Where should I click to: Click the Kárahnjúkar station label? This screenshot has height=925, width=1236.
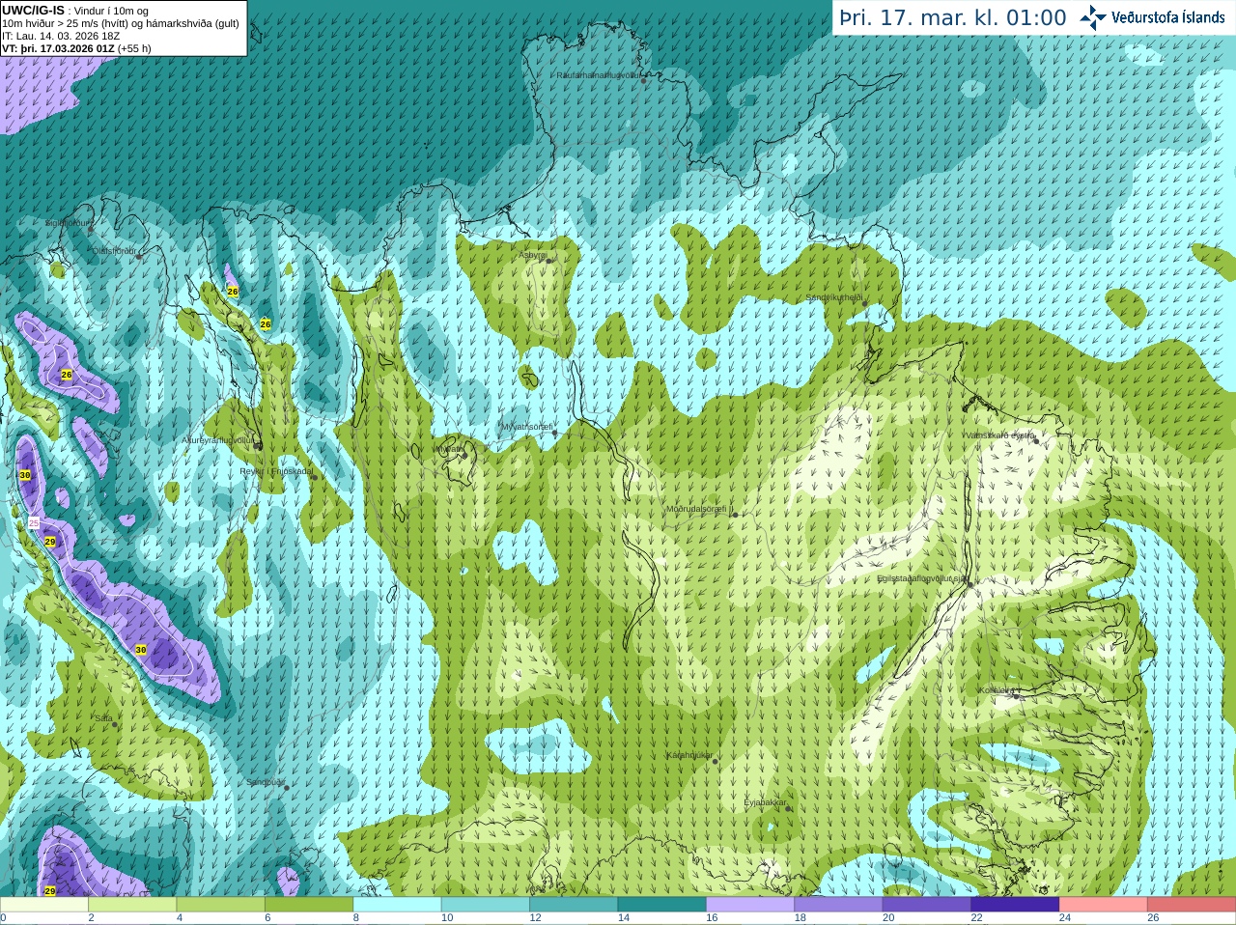coord(689,755)
